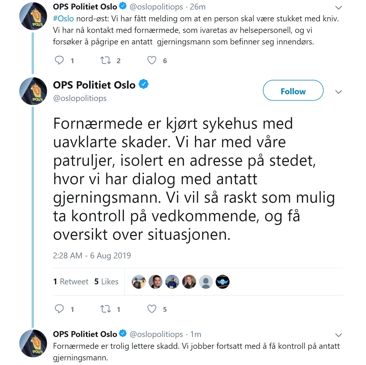Open the #Oslo hashtag link
The height and width of the screenshot is (365, 366).
coord(63,18)
